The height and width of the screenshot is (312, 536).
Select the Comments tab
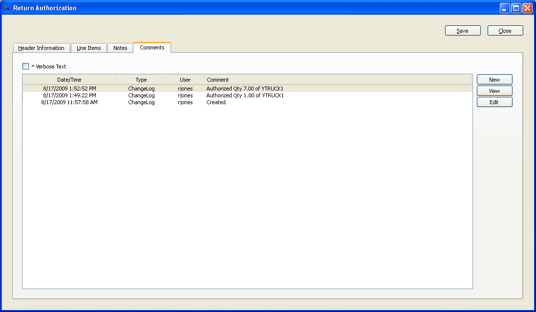pos(152,47)
